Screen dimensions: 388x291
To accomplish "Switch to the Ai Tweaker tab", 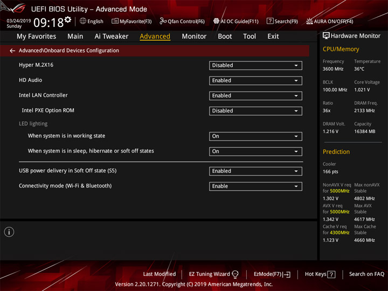I will click(112, 37).
